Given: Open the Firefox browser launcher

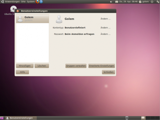Looking at the screenshot, I should pos(37,2).
